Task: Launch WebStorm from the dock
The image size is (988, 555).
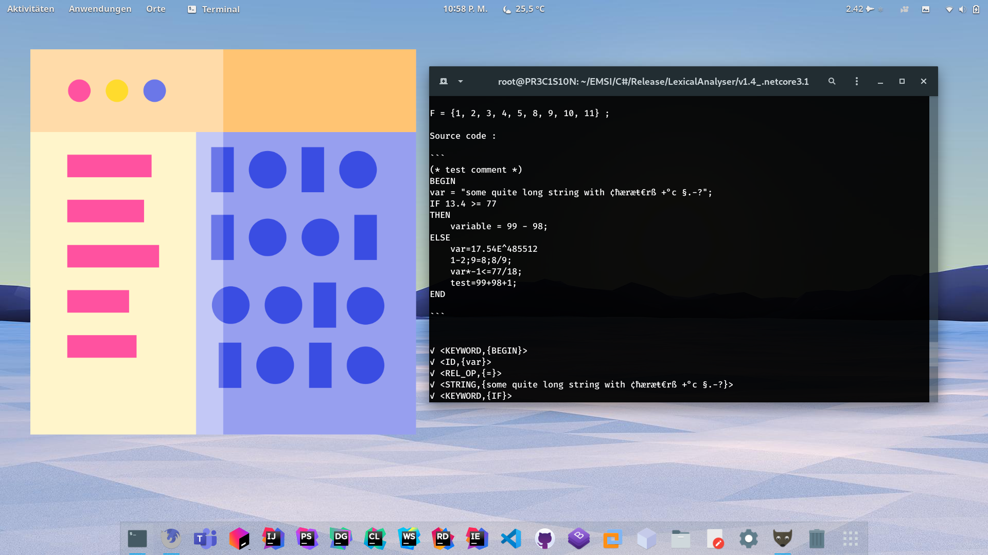Action: [409, 539]
